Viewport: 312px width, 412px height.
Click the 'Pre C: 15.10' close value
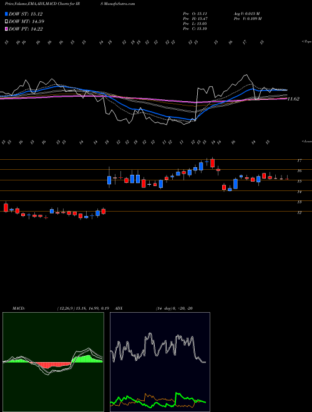(x=195, y=29)
